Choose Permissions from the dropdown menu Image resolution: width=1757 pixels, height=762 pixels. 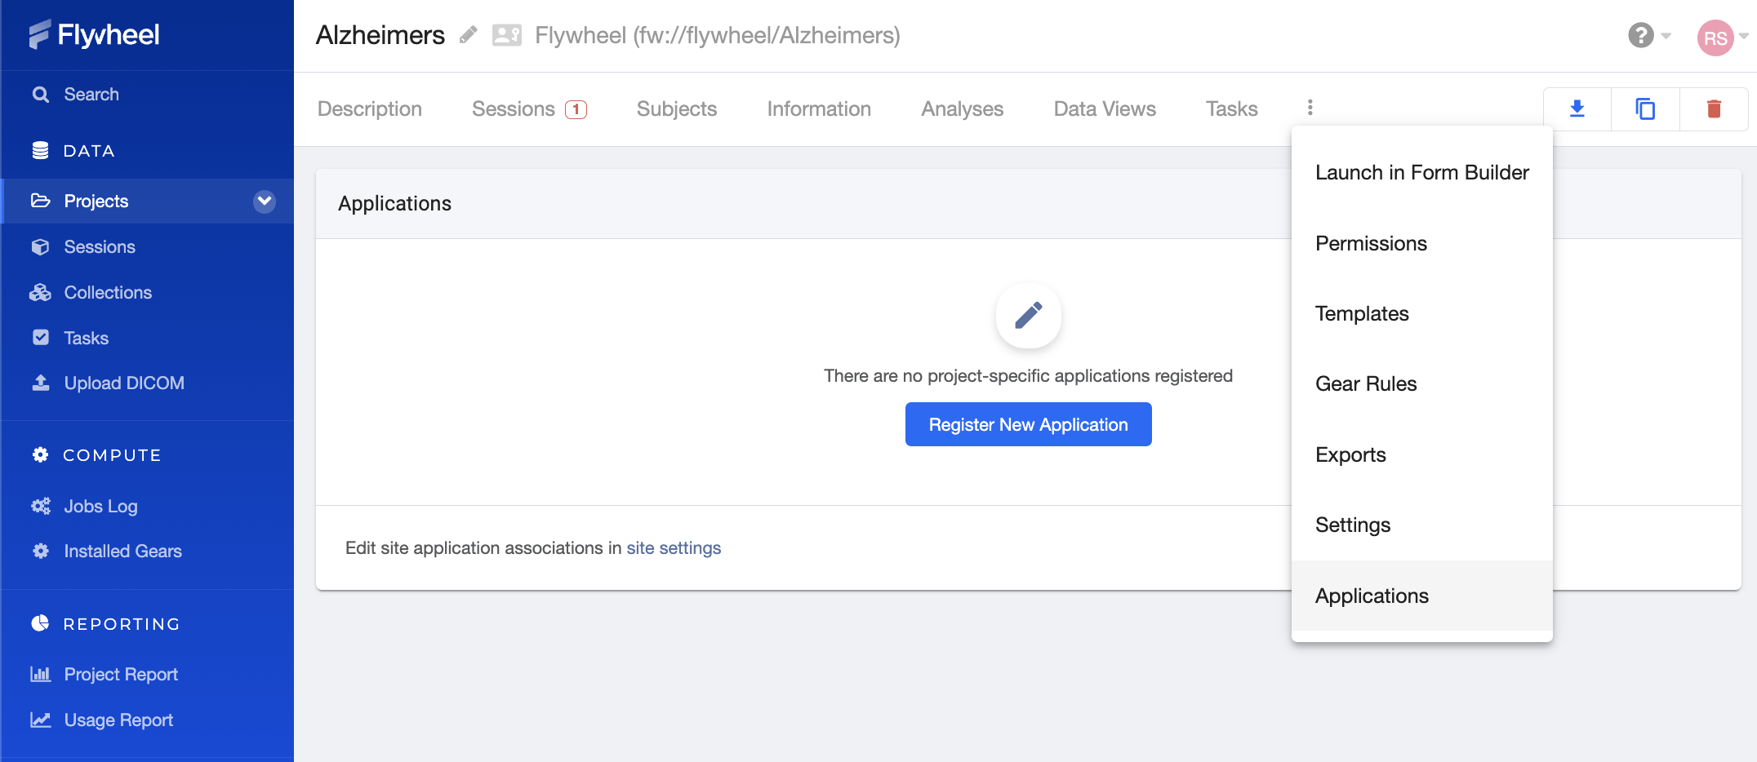(x=1422, y=243)
